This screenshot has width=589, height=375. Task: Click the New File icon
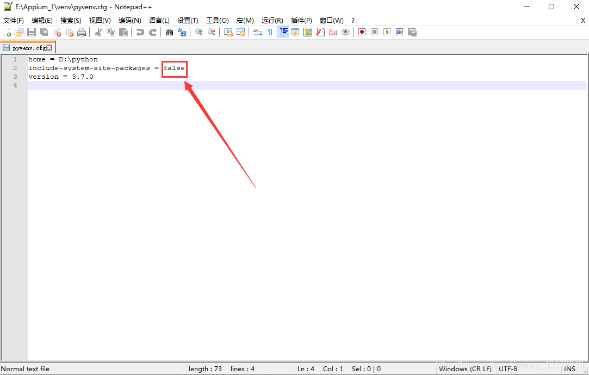(x=7, y=32)
